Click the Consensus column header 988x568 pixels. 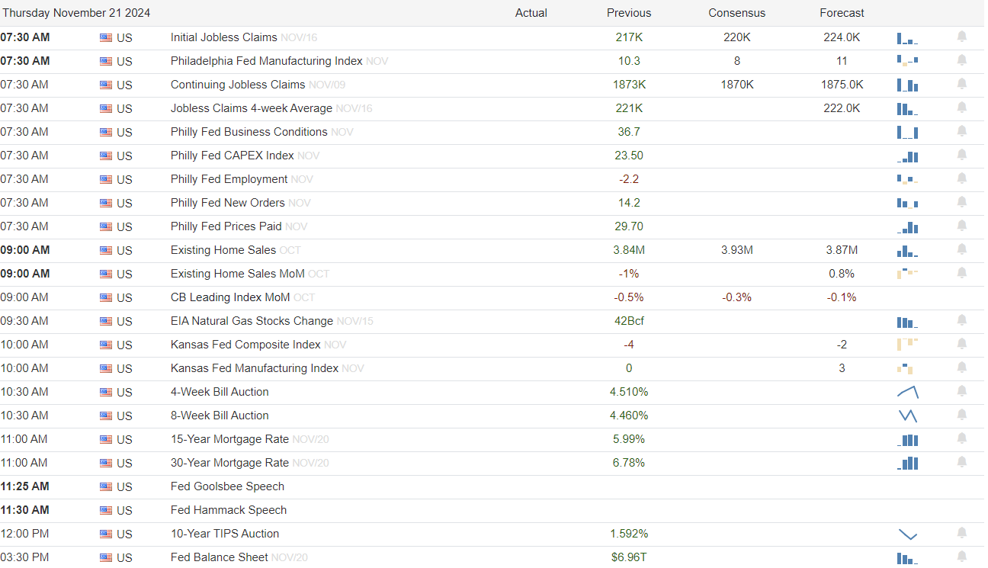737,13
